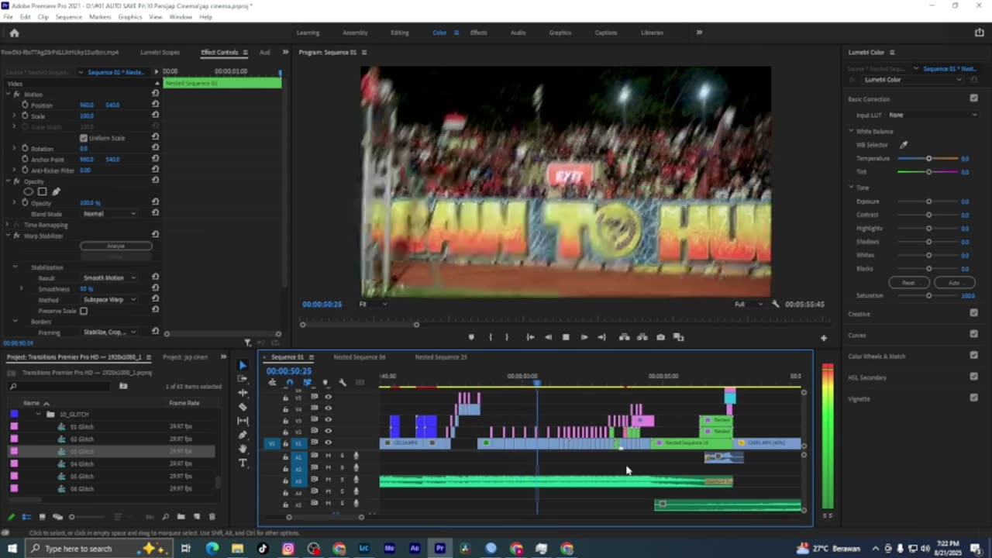Select the Pen tool in timeline toolbar
The image size is (992, 558).
(243, 435)
